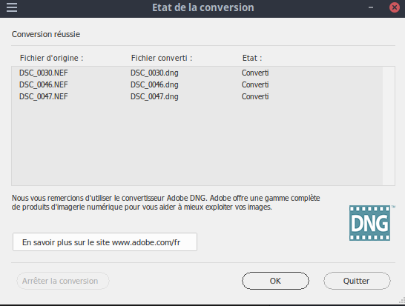Click the resize grip at window corner
405x306 pixels.
(402, 300)
